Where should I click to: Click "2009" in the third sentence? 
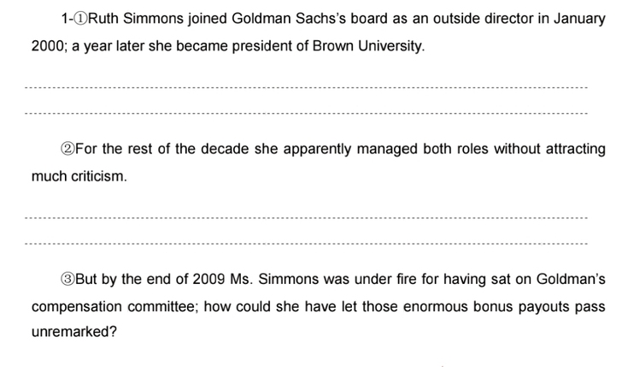coord(208,279)
